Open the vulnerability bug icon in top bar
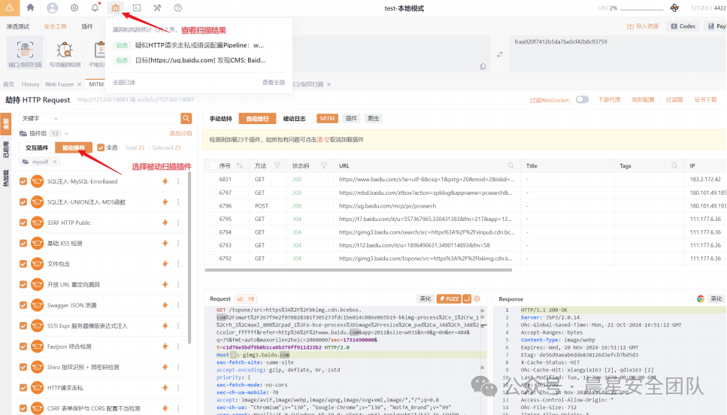The height and width of the screenshot is (415, 727). tap(115, 8)
